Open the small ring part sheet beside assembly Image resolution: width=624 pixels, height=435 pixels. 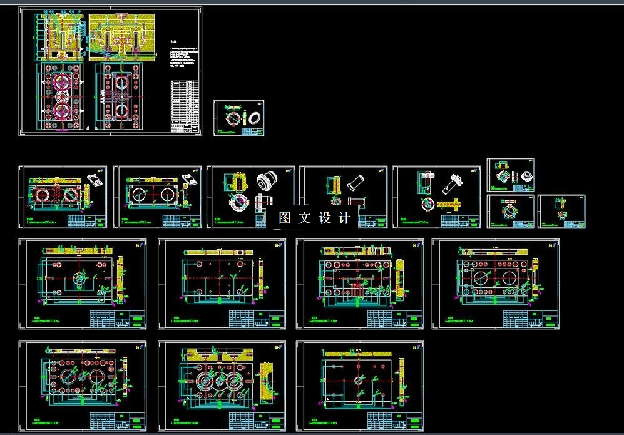pos(239,118)
